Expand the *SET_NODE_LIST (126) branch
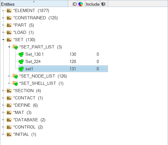 pos(9,76)
